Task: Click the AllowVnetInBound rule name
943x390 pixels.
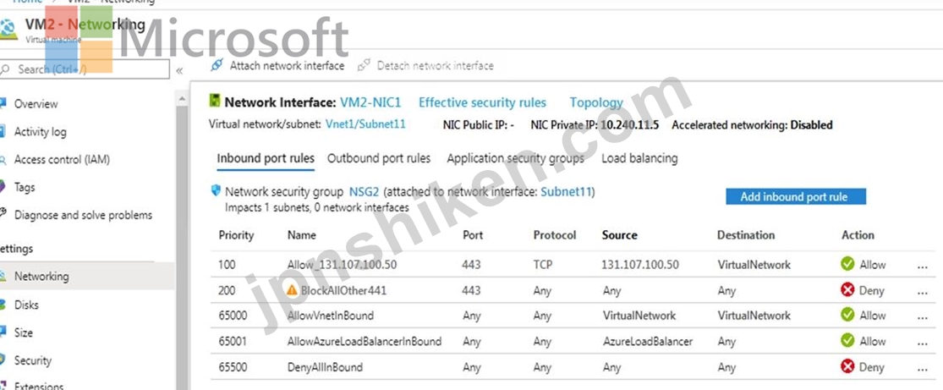Action: 330,316
